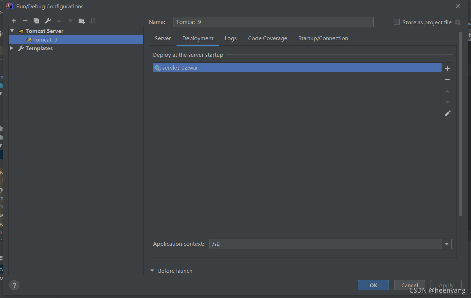Move deployment artifact down
The height and width of the screenshot is (298, 471).
point(447,102)
